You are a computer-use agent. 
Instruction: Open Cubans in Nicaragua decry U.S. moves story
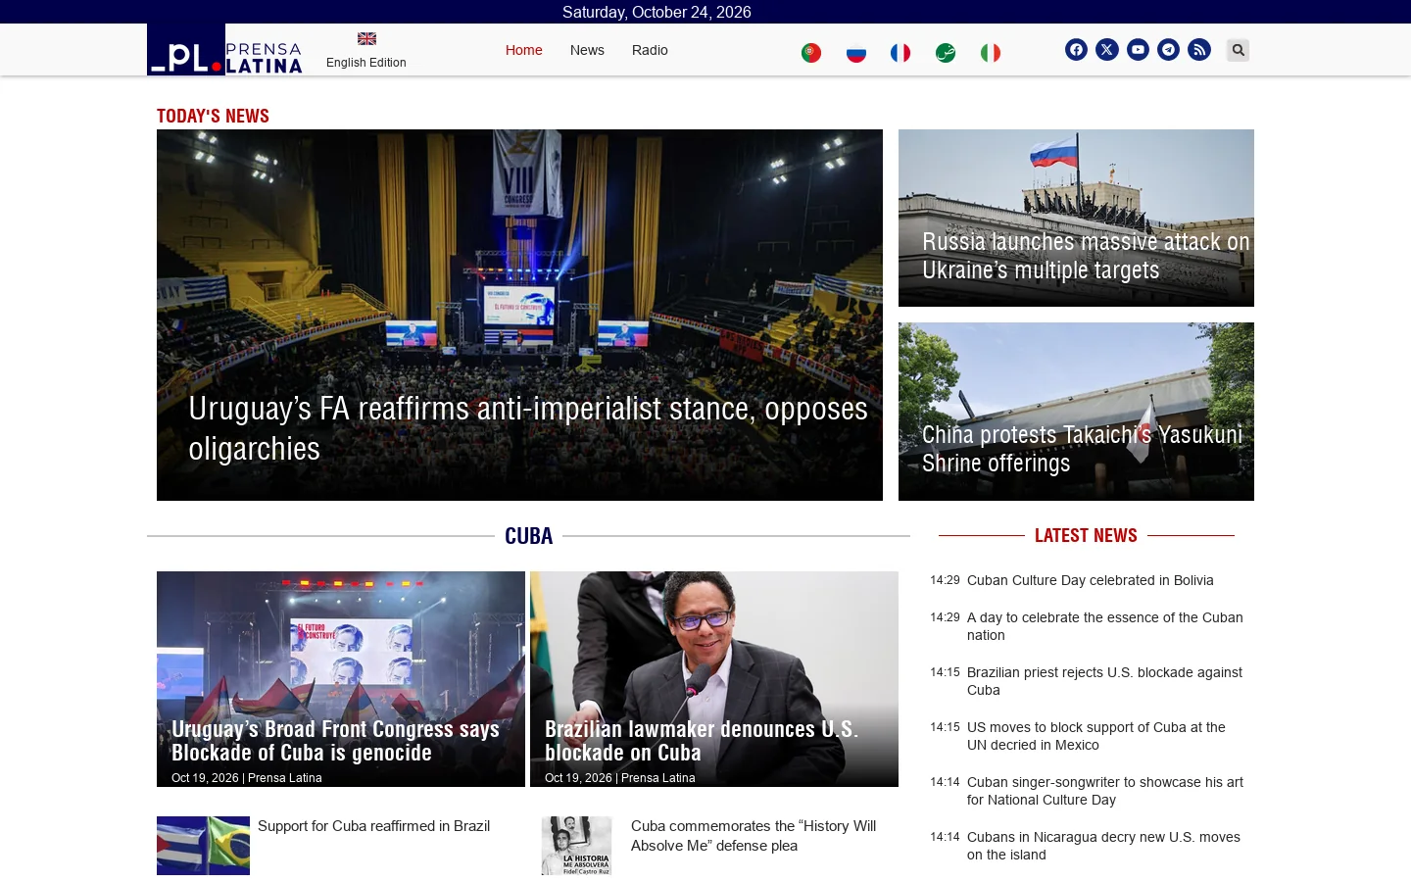pyautogui.click(x=1103, y=846)
